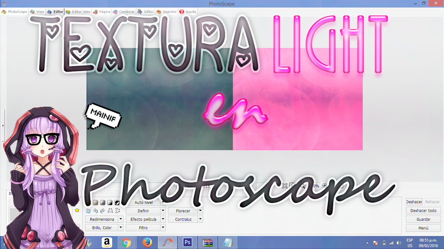The width and height of the screenshot is (444, 249).
Task: Open the Combinar tab
Action: 124,12
